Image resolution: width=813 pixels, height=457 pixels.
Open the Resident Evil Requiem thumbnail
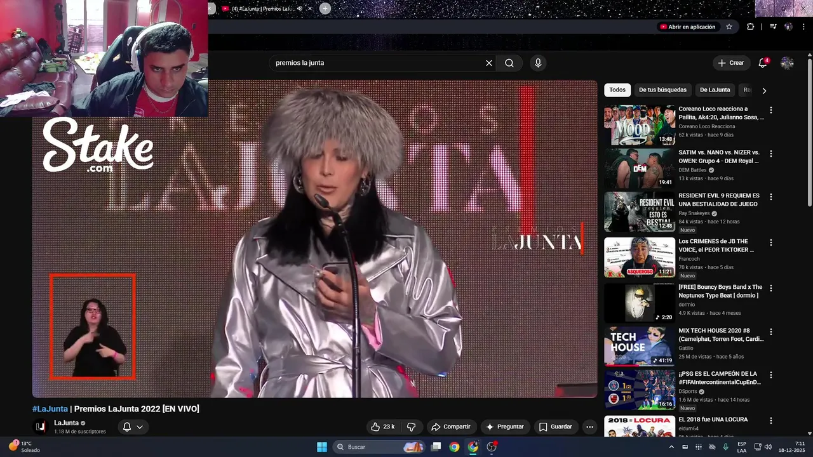(640, 212)
